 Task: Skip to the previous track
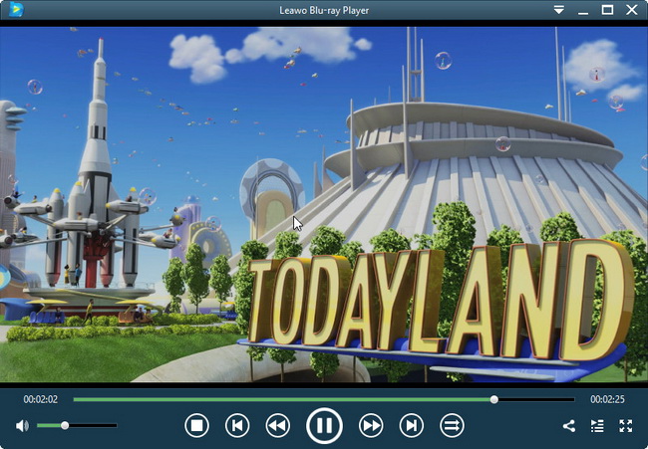(x=237, y=425)
